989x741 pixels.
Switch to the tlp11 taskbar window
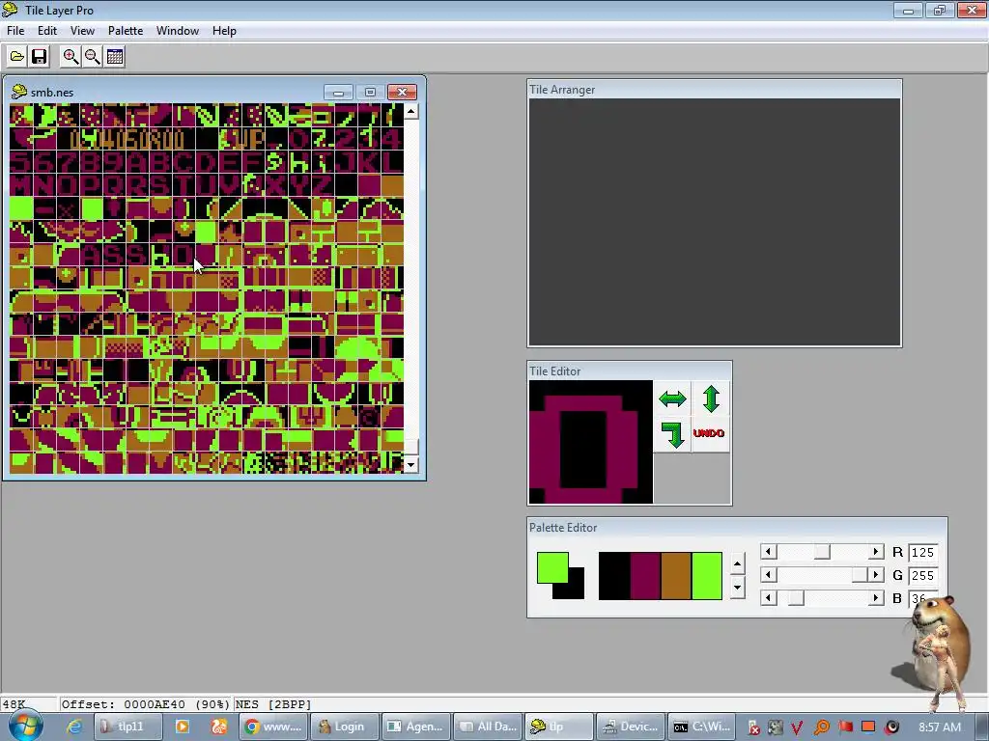click(128, 727)
